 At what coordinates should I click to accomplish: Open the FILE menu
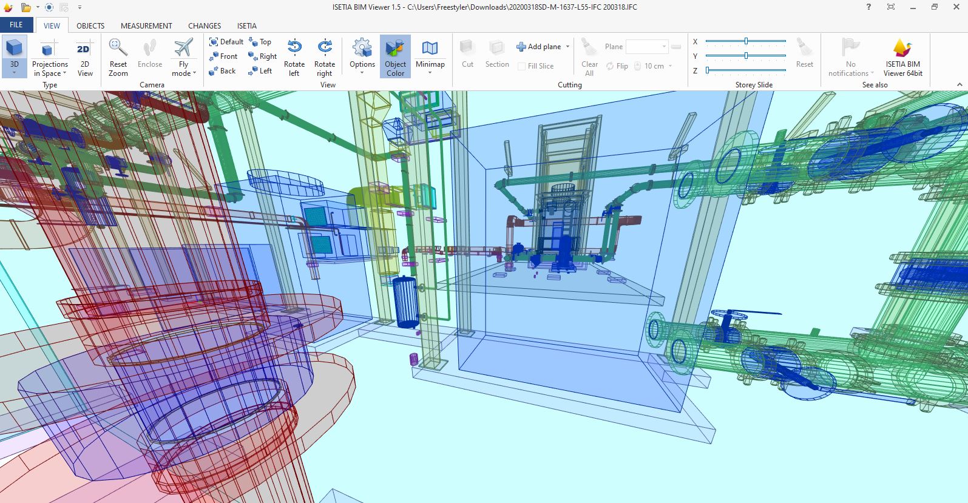tap(16, 25)
